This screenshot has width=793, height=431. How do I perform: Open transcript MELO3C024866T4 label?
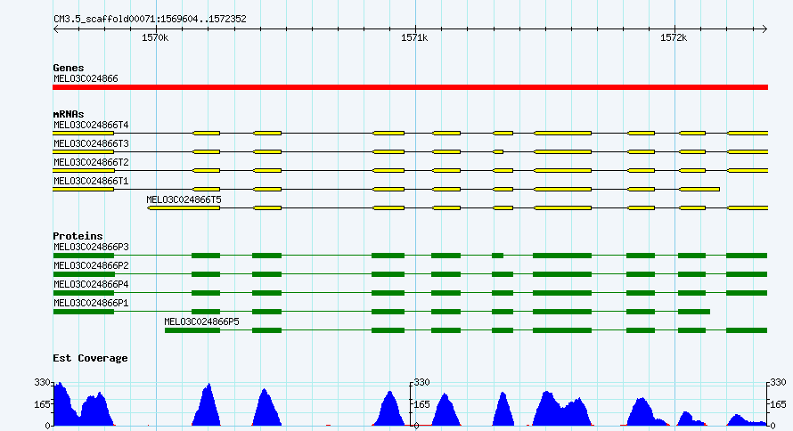(91, 125)
